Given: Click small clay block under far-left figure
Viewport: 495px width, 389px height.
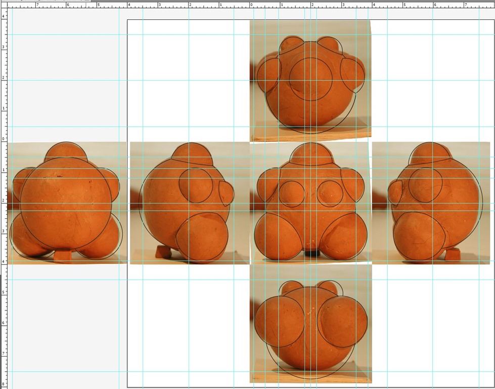Looking at the screenshot, I should point(63,256).
